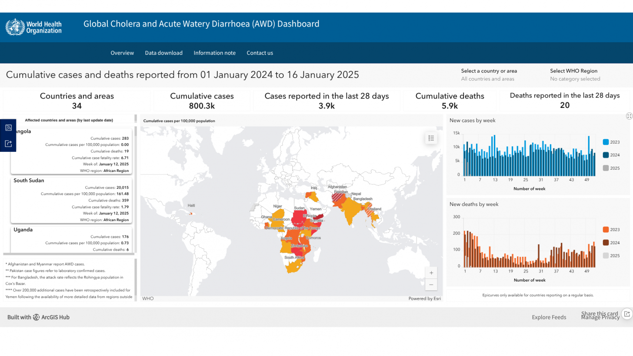Click the Share this card icon
Screen dimensions: 633x356
pyautogui.click(x=626, y=313)
